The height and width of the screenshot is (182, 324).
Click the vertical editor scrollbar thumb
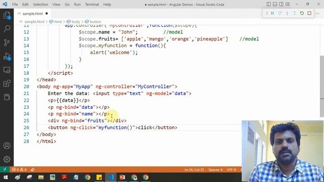pos(322,86)
